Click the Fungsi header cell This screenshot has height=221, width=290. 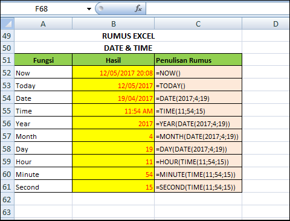(x=43, y=60)
